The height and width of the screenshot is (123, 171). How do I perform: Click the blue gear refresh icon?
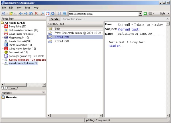[x=53, y=13]
